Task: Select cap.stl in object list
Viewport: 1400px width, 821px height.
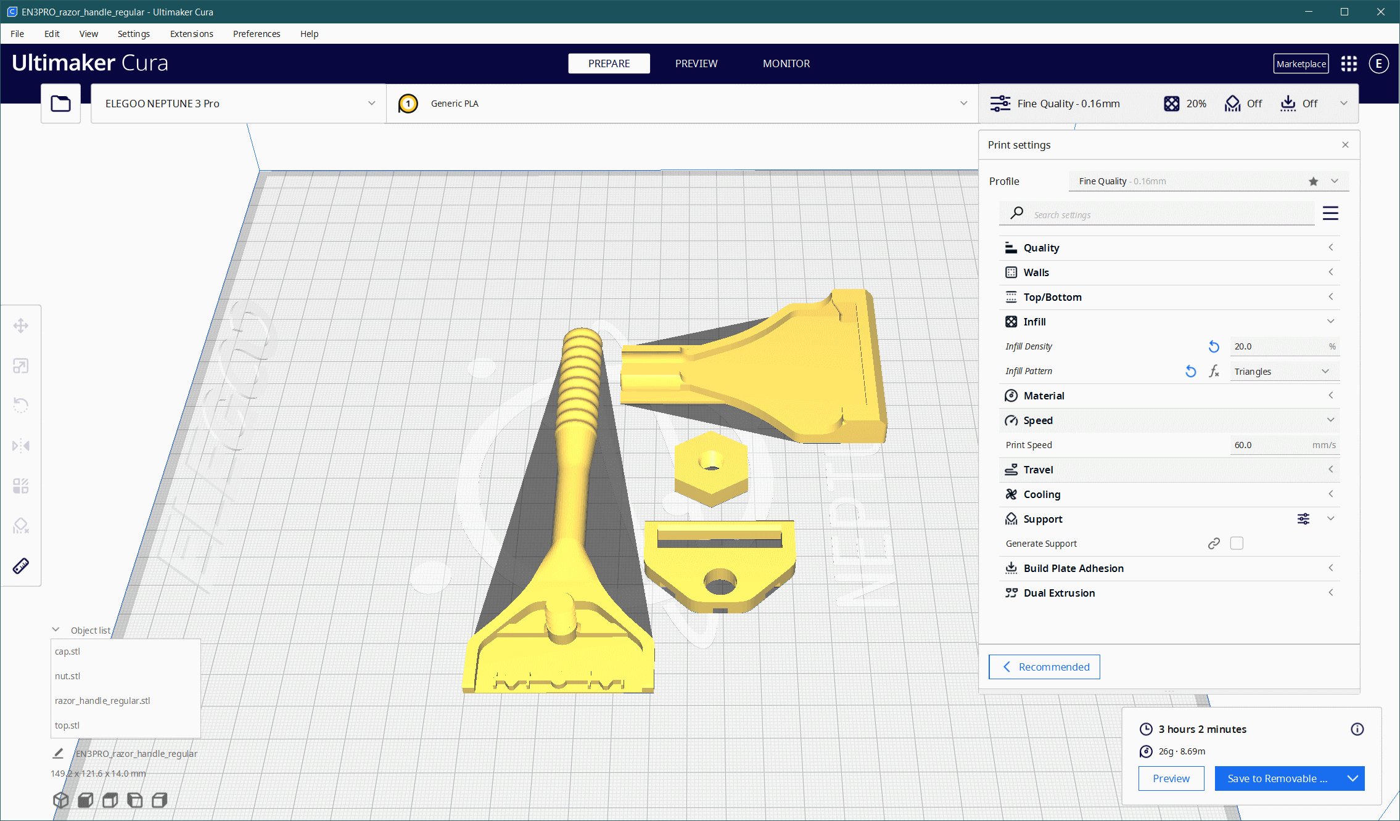Action: (125, 651)
